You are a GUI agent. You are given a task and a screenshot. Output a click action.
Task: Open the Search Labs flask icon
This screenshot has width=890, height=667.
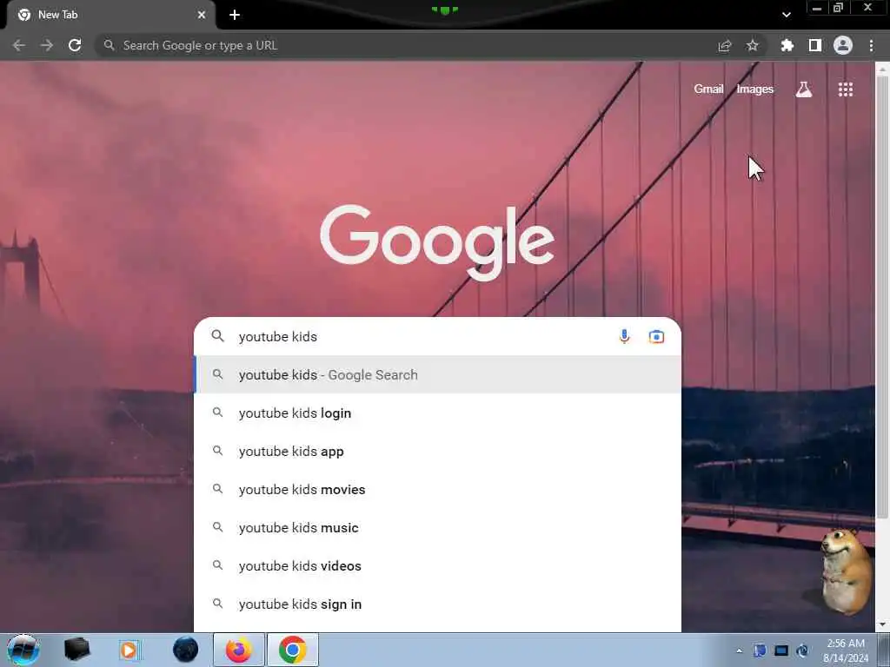804,89
